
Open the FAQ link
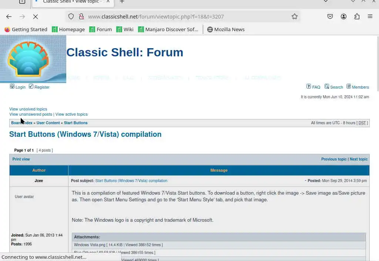316,87
